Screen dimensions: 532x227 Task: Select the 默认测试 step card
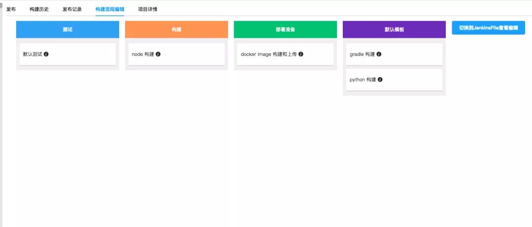pyautogui.click(x=67, y=54)
